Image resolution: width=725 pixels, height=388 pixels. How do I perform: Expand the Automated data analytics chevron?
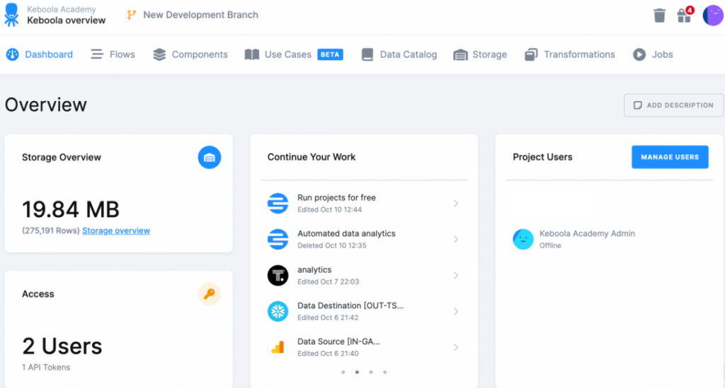pos(456,240)
